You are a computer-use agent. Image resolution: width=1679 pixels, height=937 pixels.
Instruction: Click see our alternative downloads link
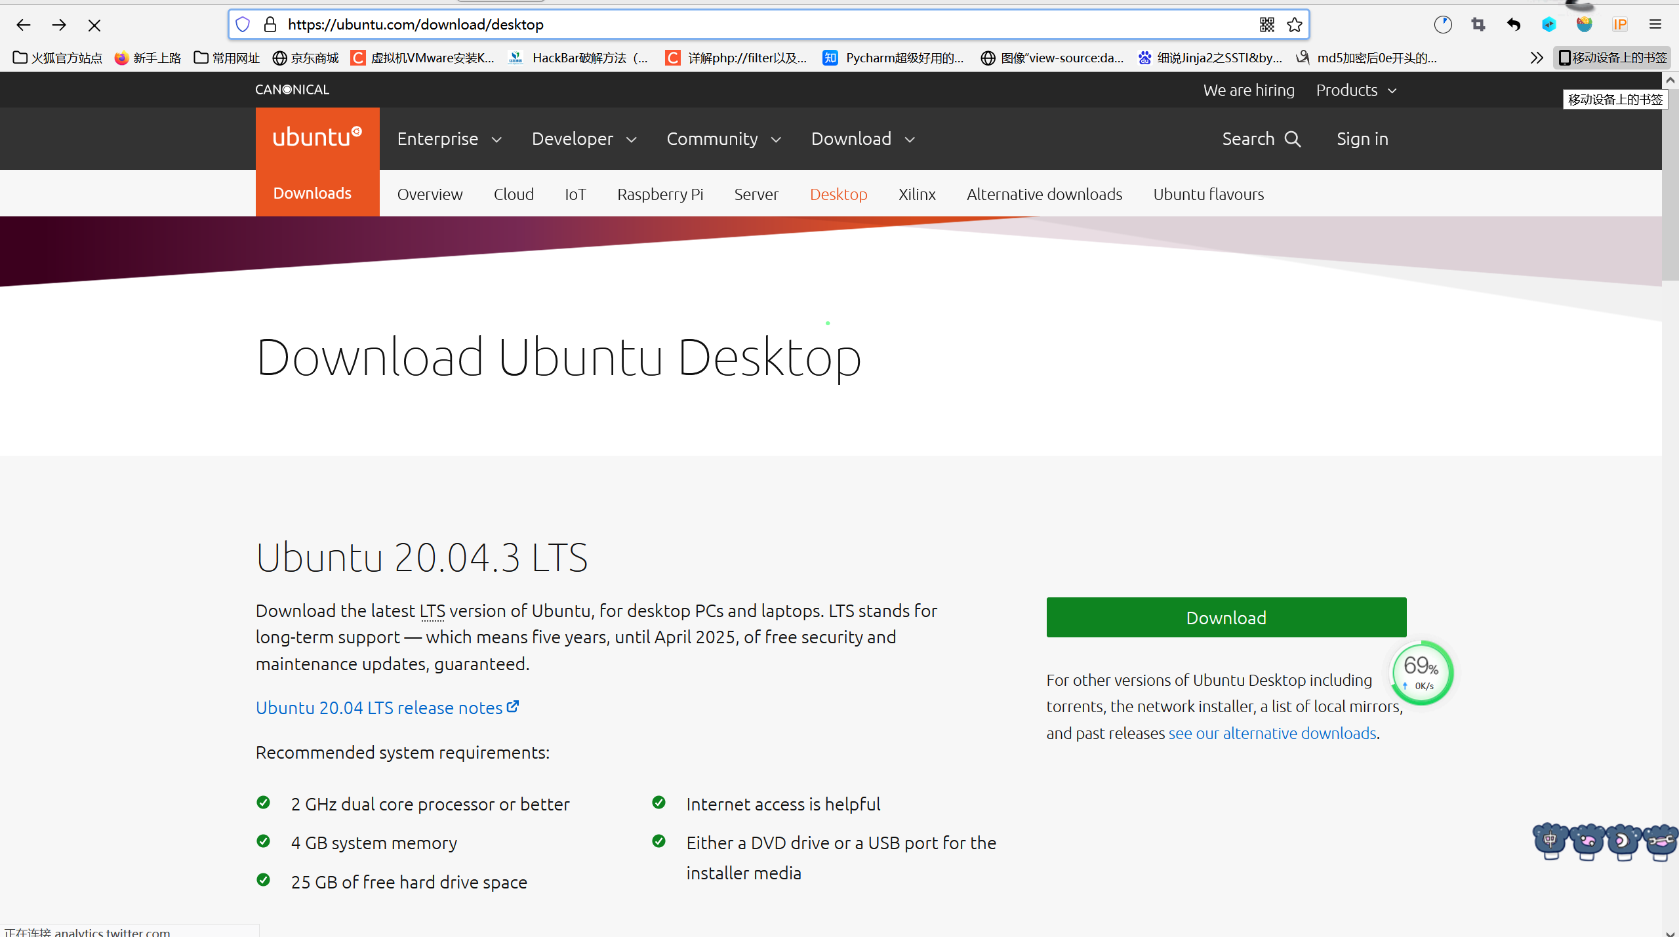(1272, 732)
